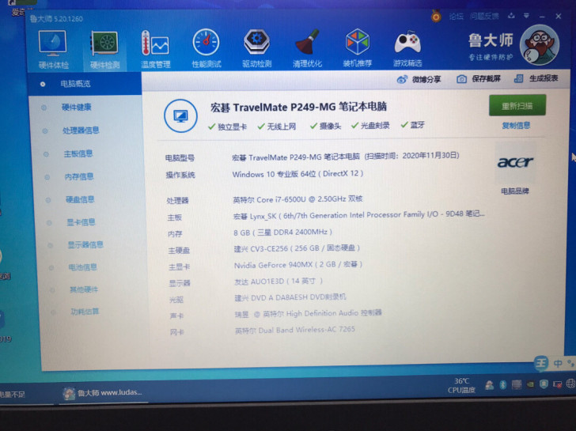The image size is (576, 431).
Task: Click green 重新扫描 rescan button
Action: point(517,105)
